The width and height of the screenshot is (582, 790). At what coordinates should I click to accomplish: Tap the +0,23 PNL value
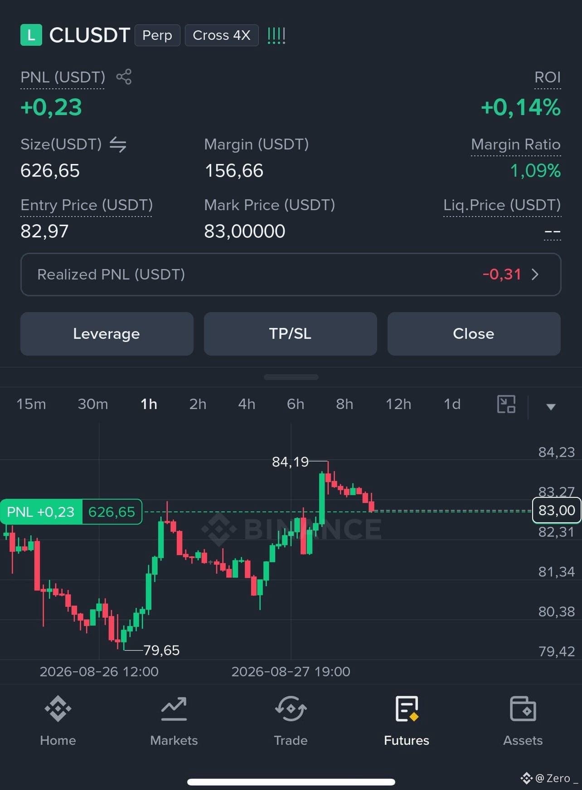click(x=51, y=107)
